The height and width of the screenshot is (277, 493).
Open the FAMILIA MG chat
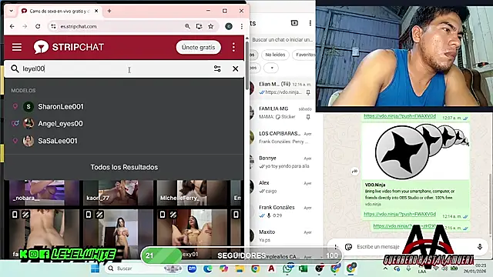click(x=283, y=112)
